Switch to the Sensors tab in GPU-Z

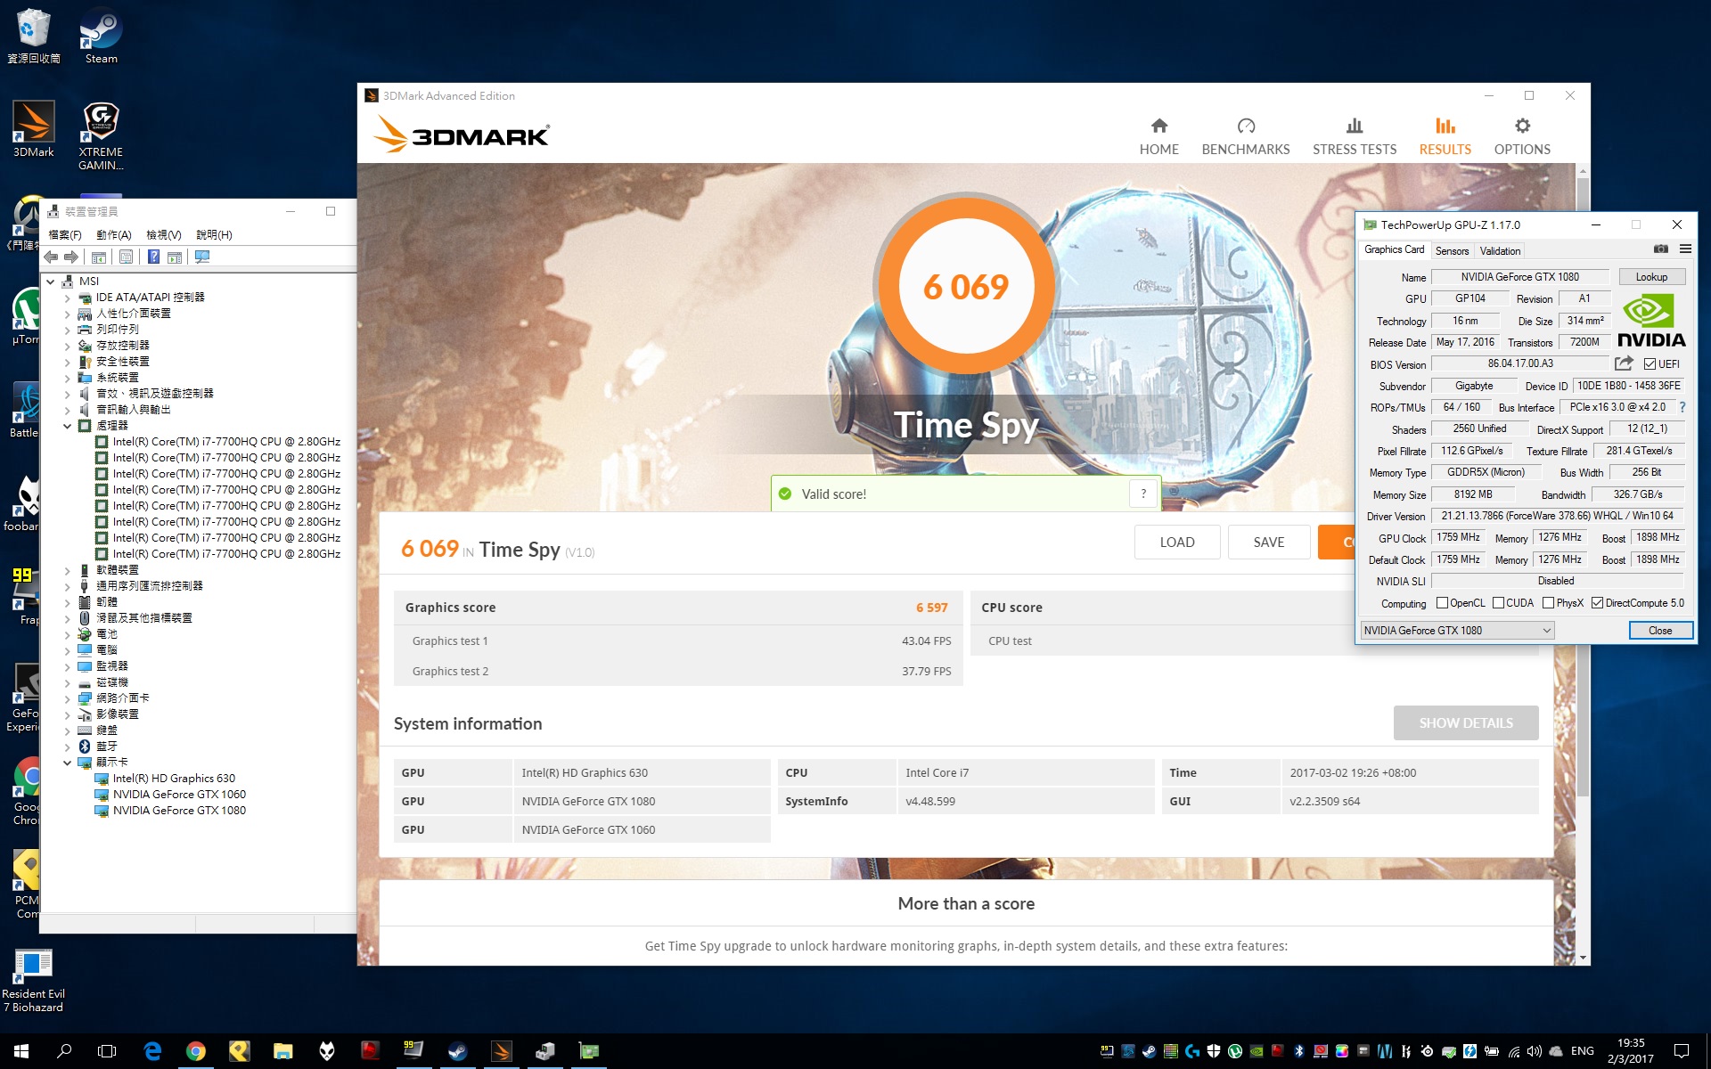pos(1452,251)
